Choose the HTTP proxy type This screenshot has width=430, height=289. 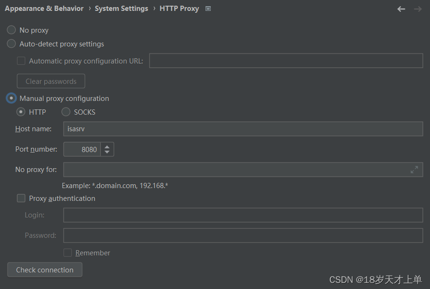pyautogui.click(x=21, y=112)
